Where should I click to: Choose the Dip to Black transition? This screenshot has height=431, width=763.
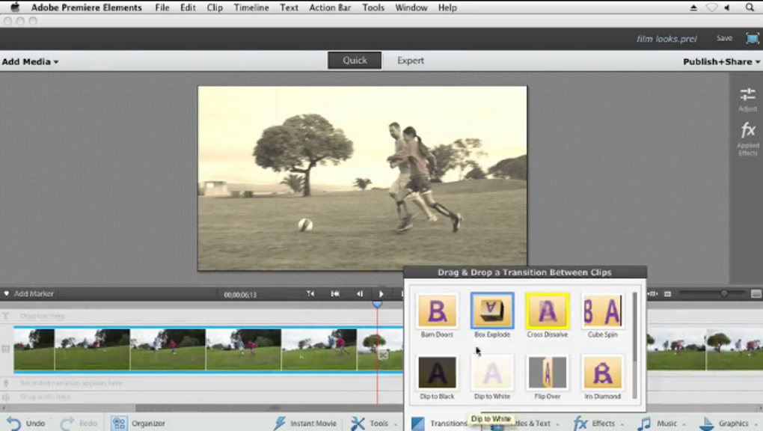pos(437,373)
